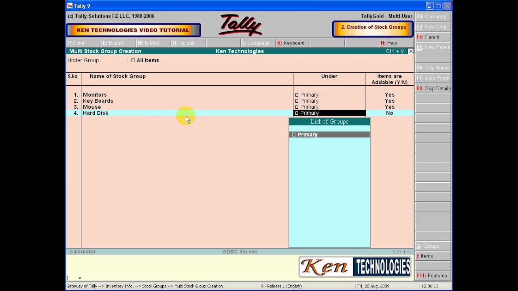Close the Multi Stock Group Creation screen with X
Screen dimensions: 518x291
tap(411, 51)
